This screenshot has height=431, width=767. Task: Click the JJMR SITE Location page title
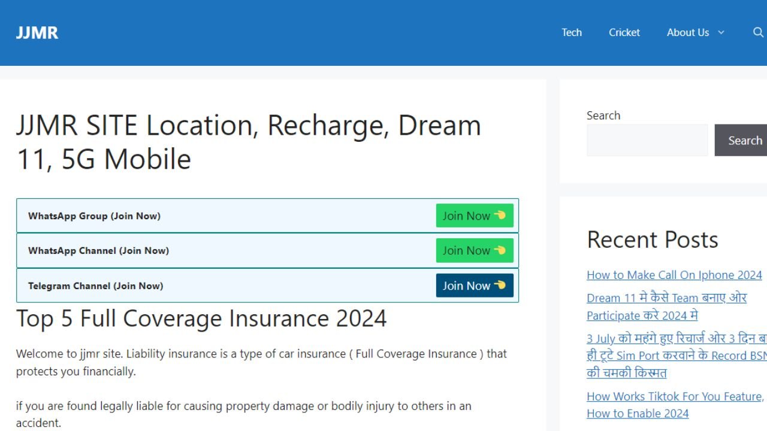pos(249,142)
